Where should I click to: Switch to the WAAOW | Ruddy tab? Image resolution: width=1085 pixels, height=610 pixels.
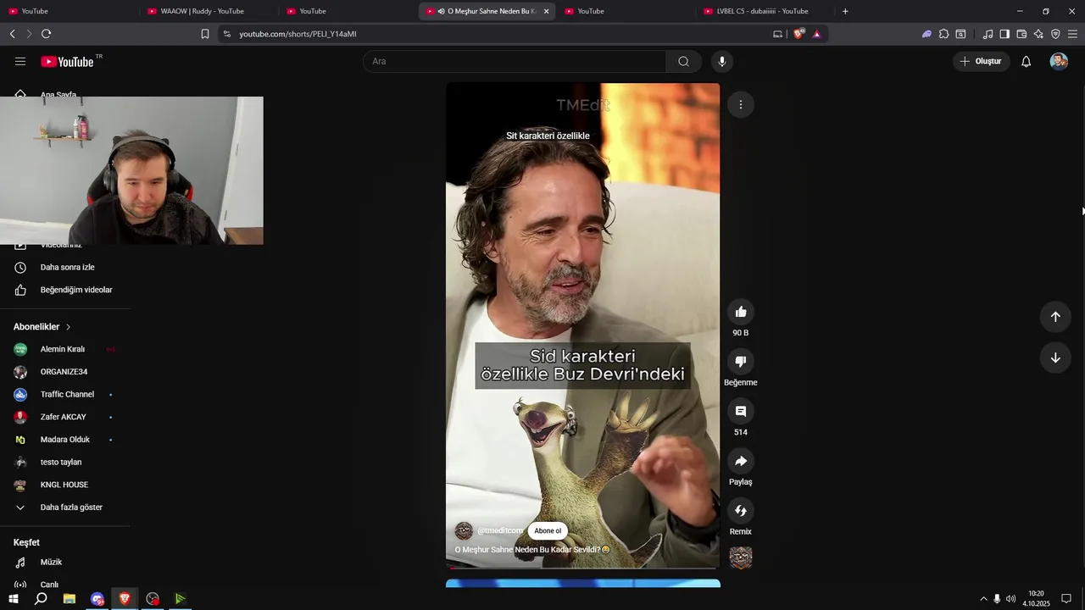(203, 11)
